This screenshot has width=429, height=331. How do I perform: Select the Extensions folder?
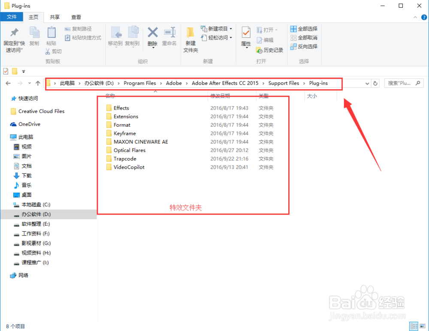pyautogui.click(x=126, y=116)
